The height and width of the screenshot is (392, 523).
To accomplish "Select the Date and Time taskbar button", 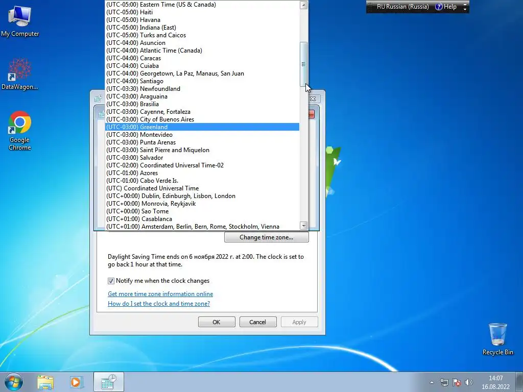I will coord(109,382).
